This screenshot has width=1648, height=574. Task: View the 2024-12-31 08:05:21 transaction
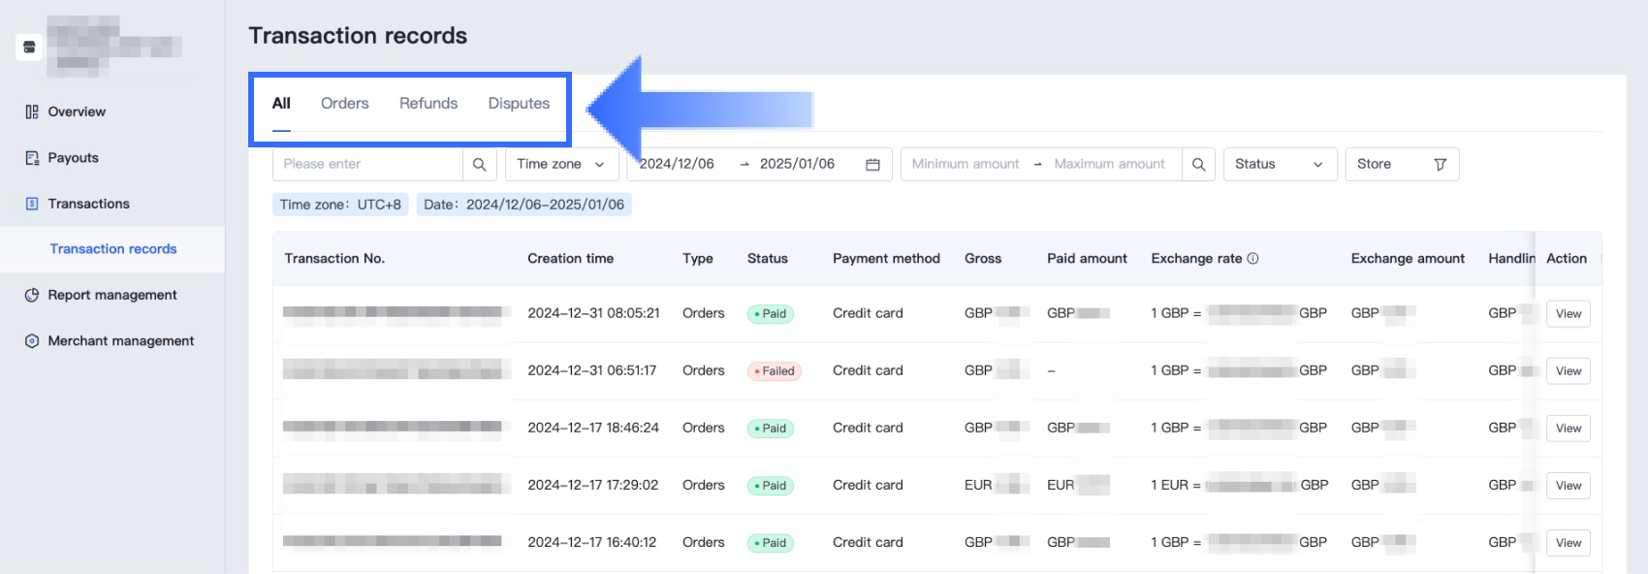point(1568,314)
